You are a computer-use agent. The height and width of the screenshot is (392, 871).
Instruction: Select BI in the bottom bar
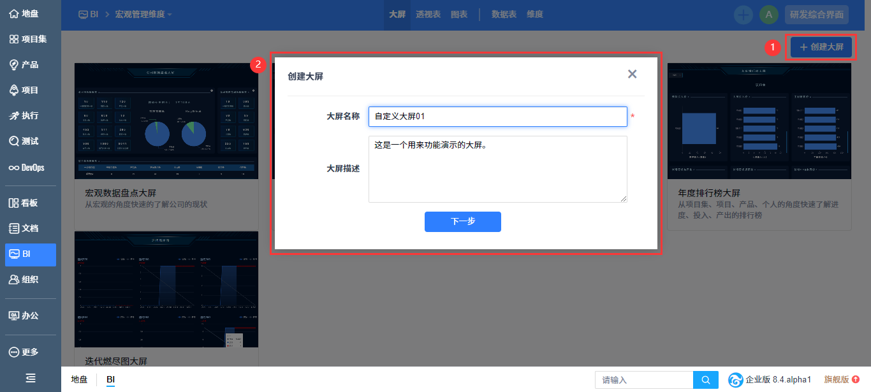click(x=111, y=379)
